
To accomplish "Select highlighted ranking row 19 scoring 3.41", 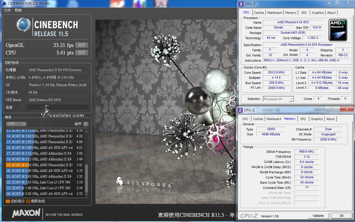I will 45,165.
